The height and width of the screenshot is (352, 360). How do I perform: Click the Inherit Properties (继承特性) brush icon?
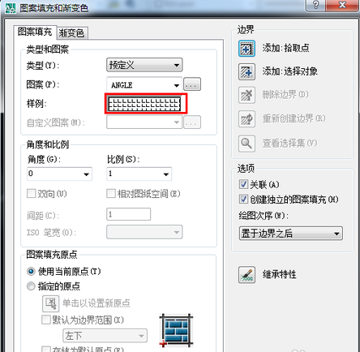tap(246, 275)
